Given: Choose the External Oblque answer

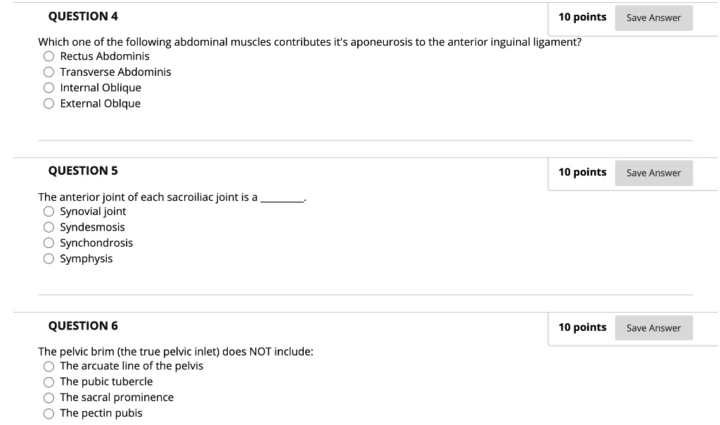Looking at the screenshot, I should 49,103.
